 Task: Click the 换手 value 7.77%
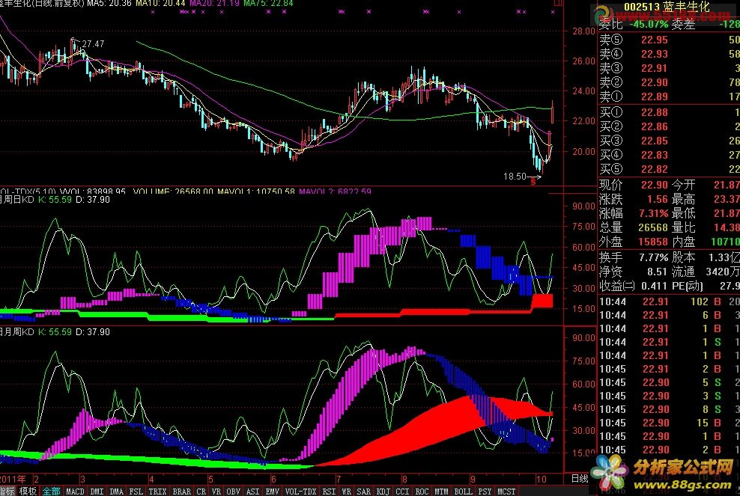coord(654,257)
